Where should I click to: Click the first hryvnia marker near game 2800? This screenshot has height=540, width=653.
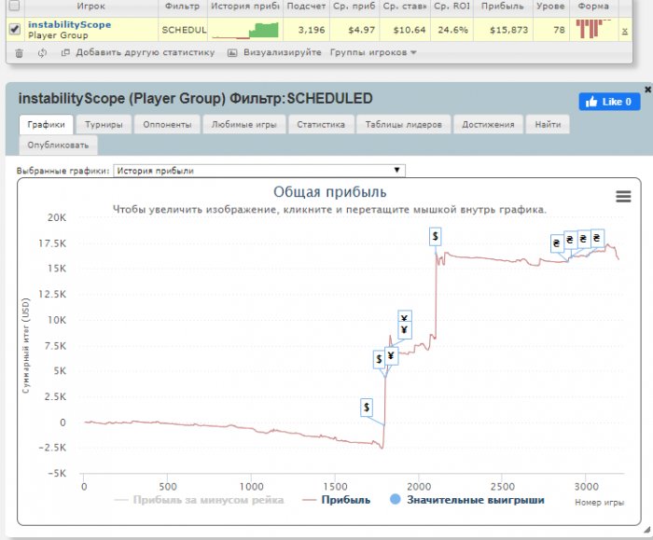point(556,243)
